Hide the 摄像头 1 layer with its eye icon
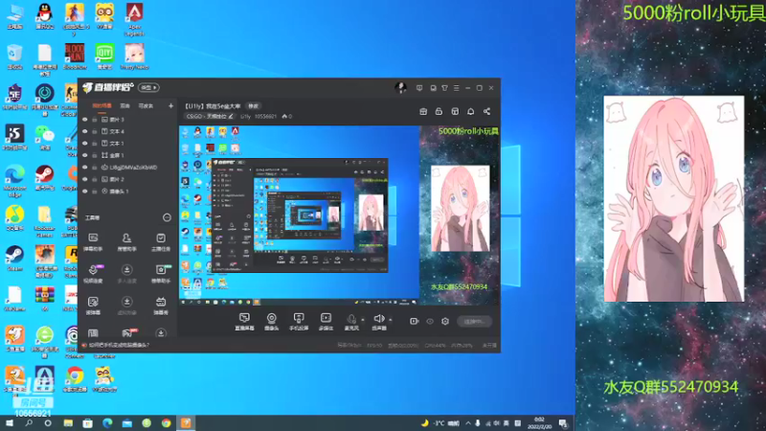The width and height of the screenshot is (766, 431). (x=85, y=191)
